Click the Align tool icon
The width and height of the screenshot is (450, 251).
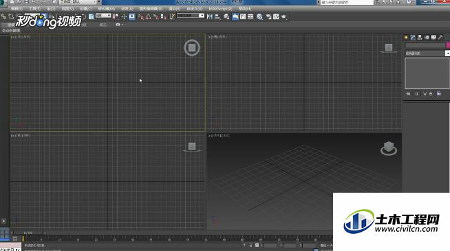click(x=217, y=16)
